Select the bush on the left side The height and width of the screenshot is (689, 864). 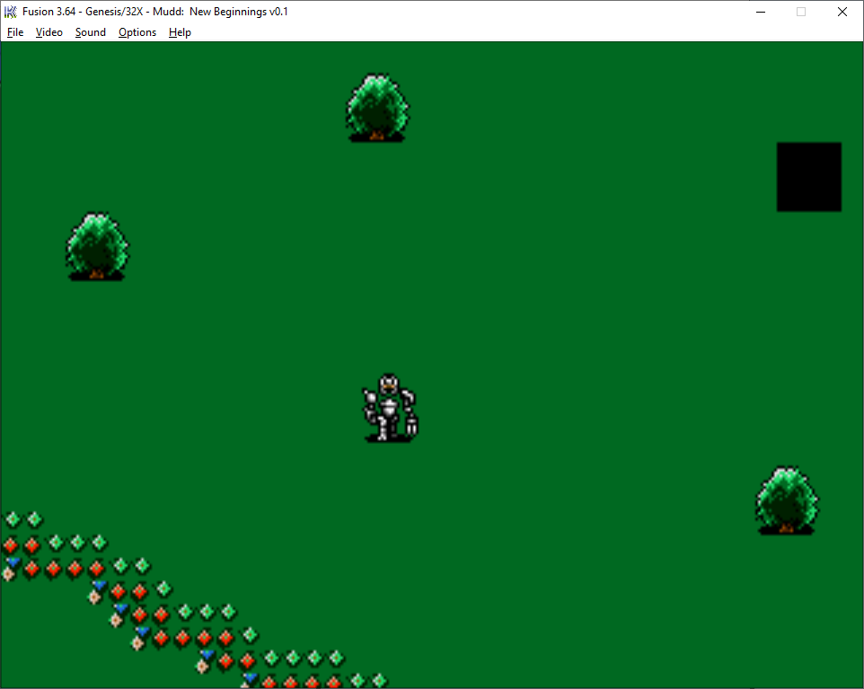tap(97, 246)
